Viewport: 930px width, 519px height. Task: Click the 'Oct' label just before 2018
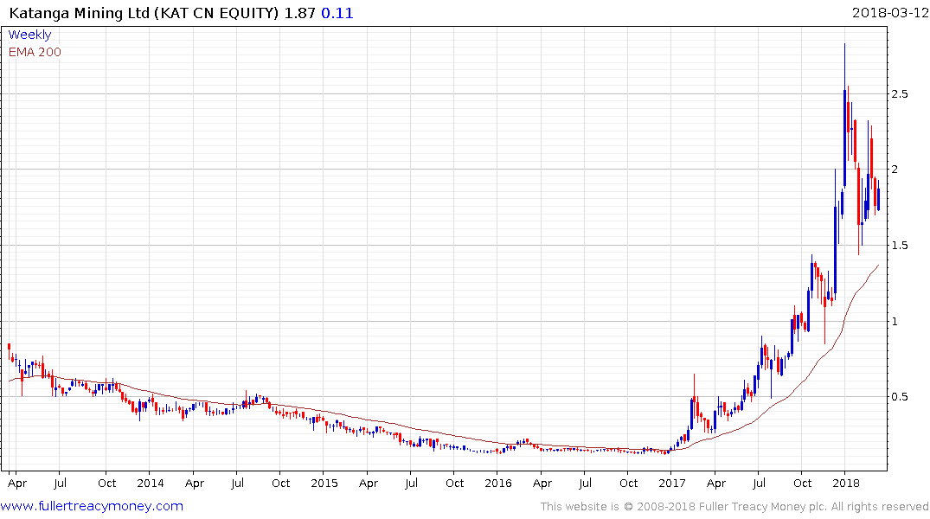coord(803,484)
